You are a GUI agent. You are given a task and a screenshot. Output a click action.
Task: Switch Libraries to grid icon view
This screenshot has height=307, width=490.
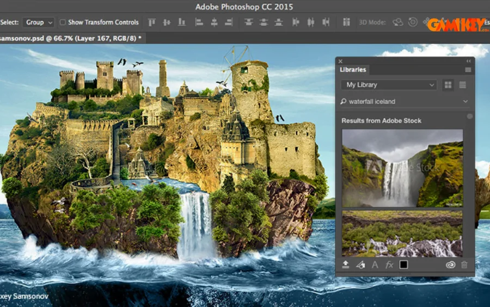pyautogui.click(x=448, y=85)
